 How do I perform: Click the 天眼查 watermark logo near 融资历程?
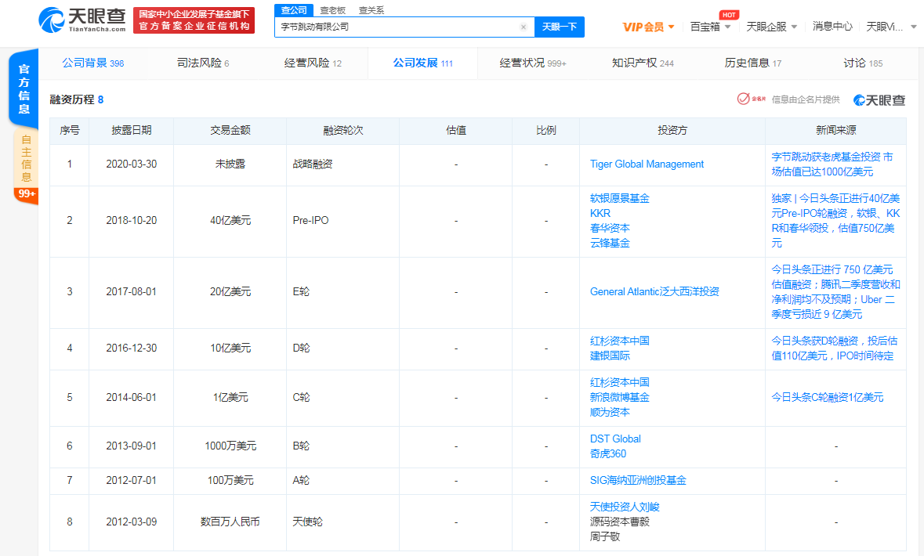[x=879, y=100]
